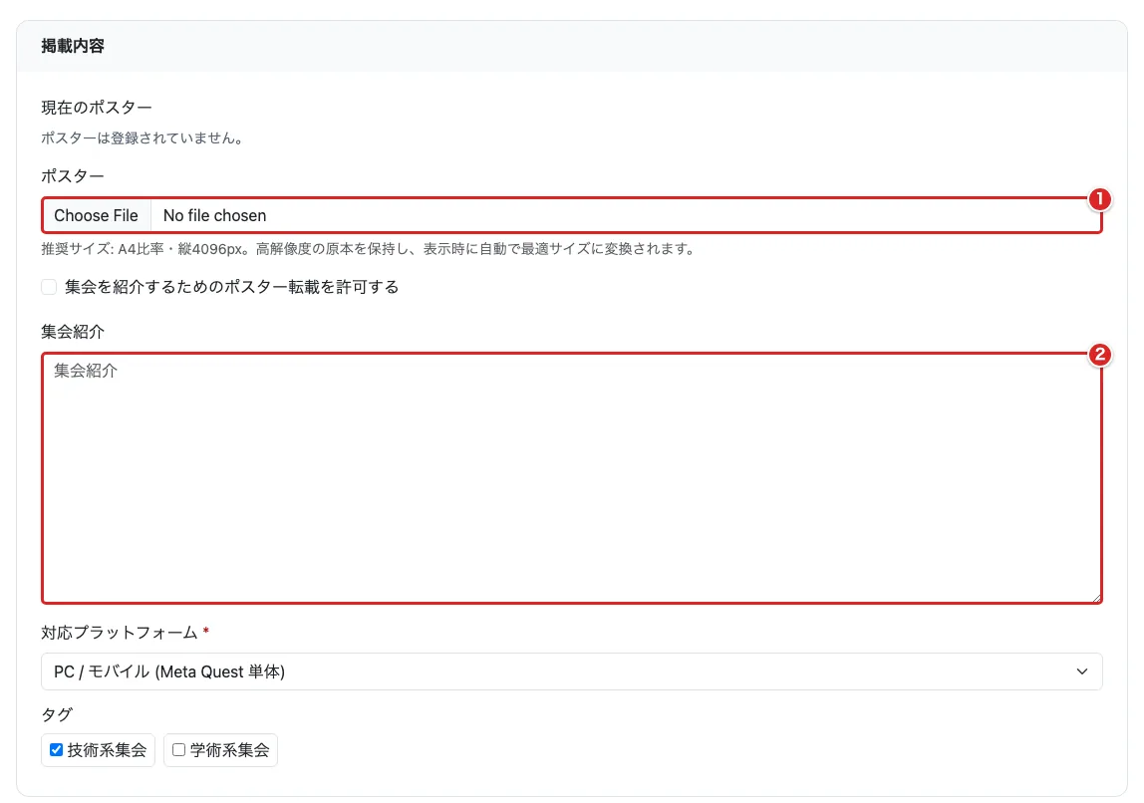Click the 推奨サイズ hint text

coord(370,249)
